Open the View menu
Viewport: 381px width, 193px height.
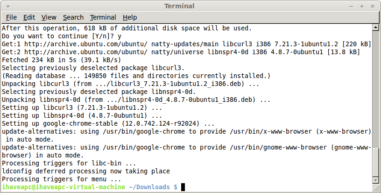[49, 17]
